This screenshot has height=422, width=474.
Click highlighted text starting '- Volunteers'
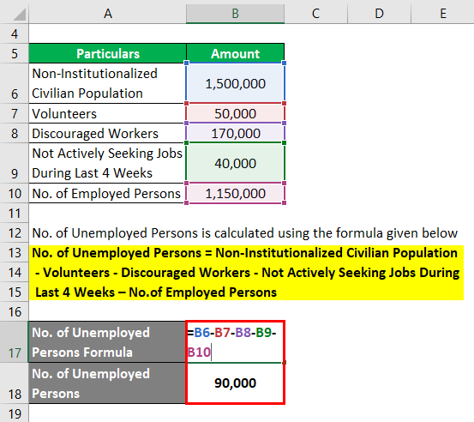[x=247, y=272]
